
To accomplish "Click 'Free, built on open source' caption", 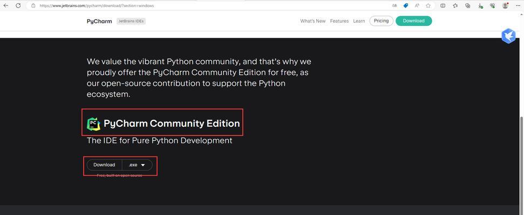I will (x=119, y=175).
